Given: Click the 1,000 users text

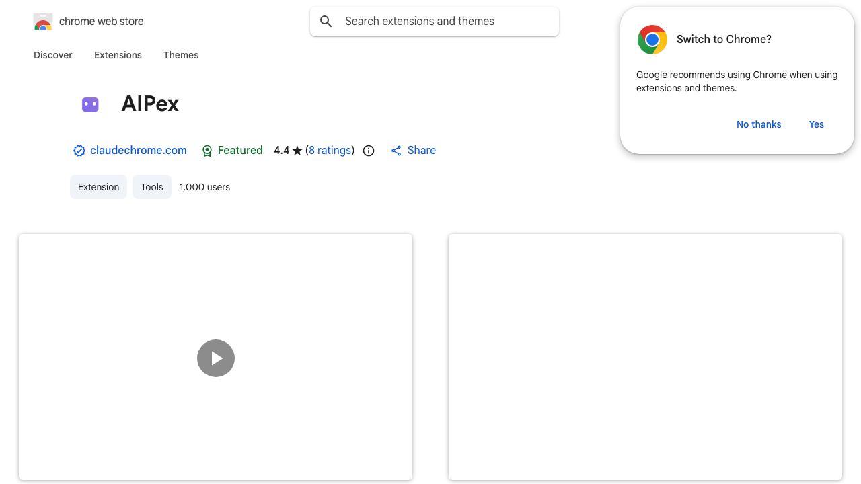Looking at the screenshot, I should click(204, 187).
